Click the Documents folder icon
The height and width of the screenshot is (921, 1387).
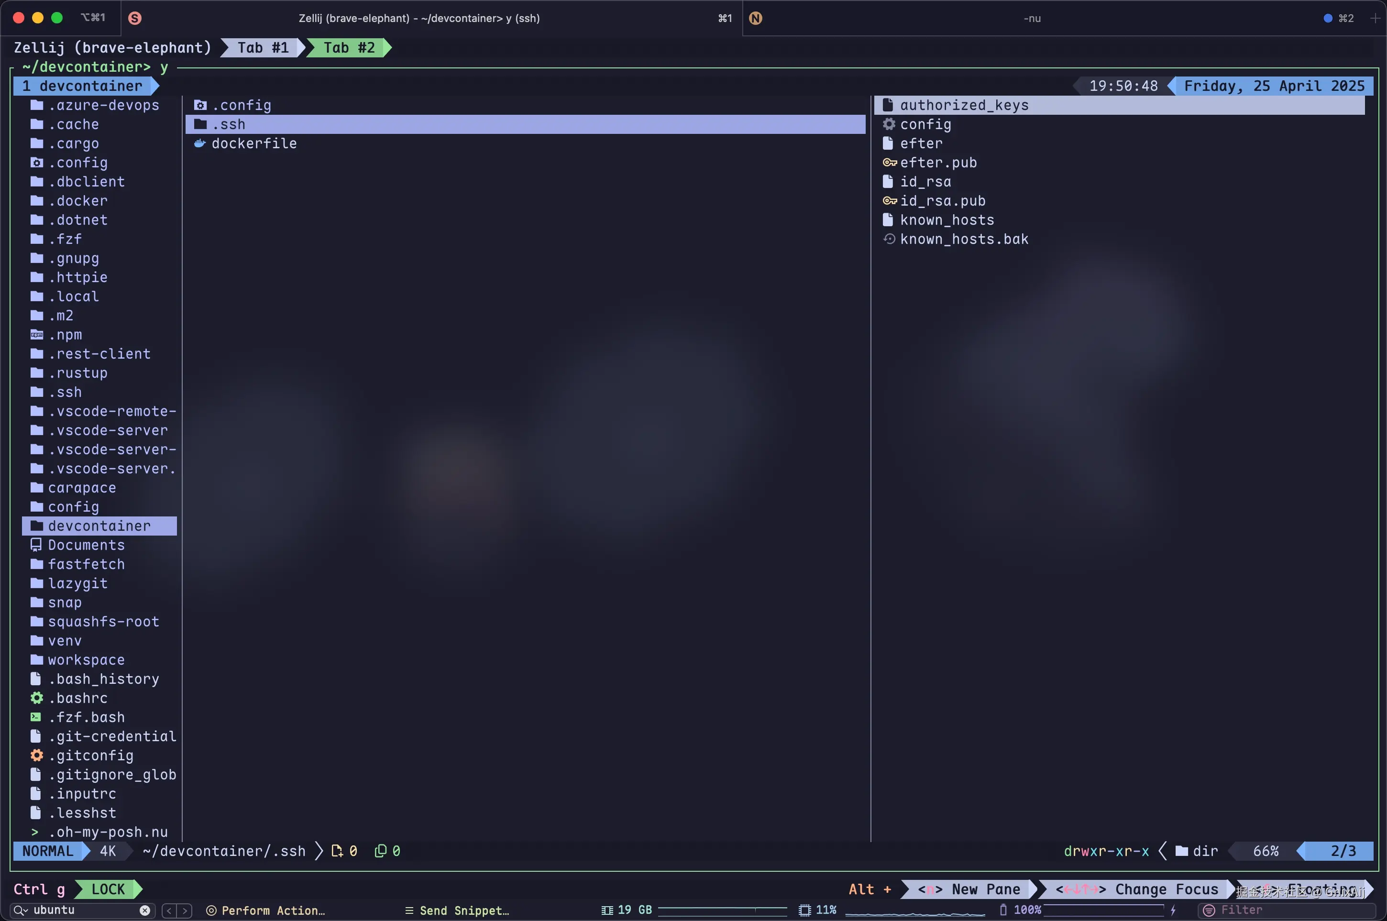(36, 545)
